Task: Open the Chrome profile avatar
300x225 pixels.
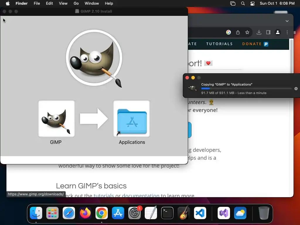Action: pos(278,32)
